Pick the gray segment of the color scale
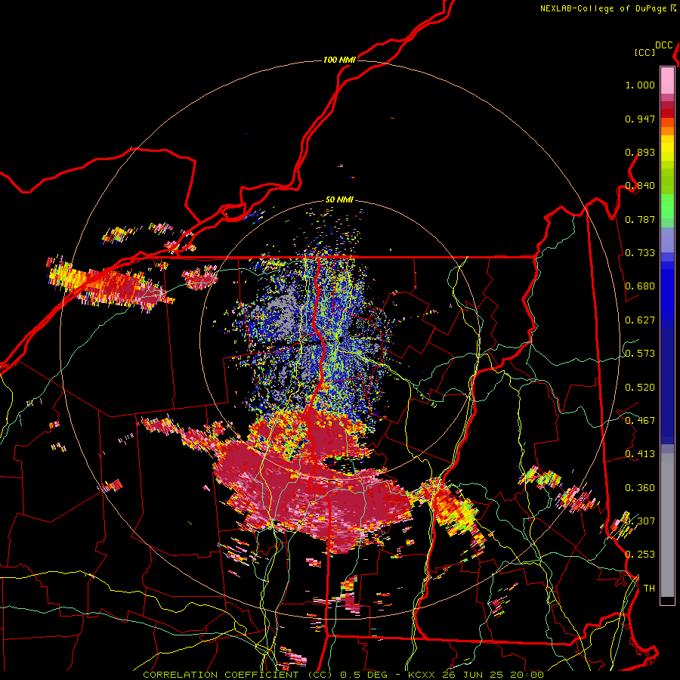The height and width of the screenshot is (680, 680). [667, 525]
